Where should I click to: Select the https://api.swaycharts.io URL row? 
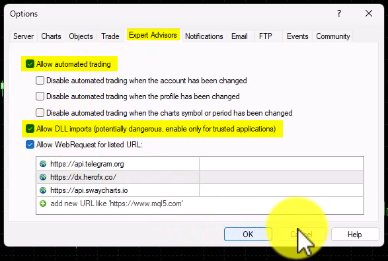coord(200,190)
